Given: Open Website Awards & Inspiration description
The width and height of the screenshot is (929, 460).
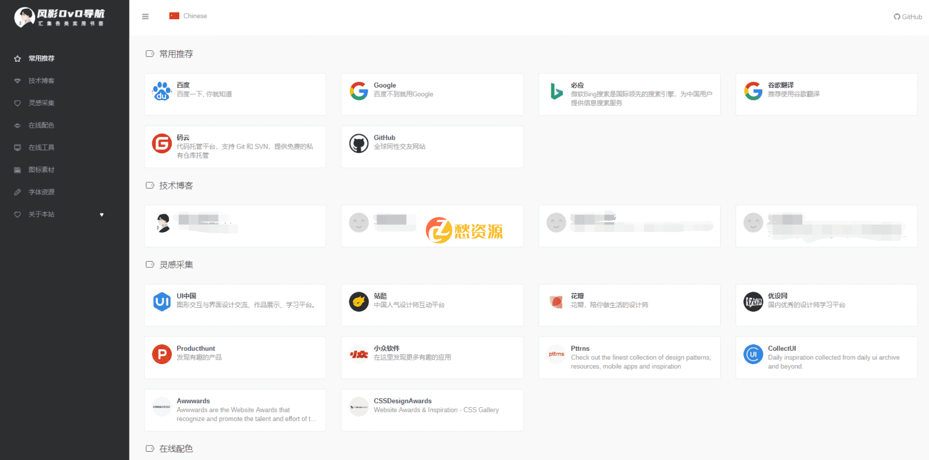Looking at the screenshot, I should point(436,410).
